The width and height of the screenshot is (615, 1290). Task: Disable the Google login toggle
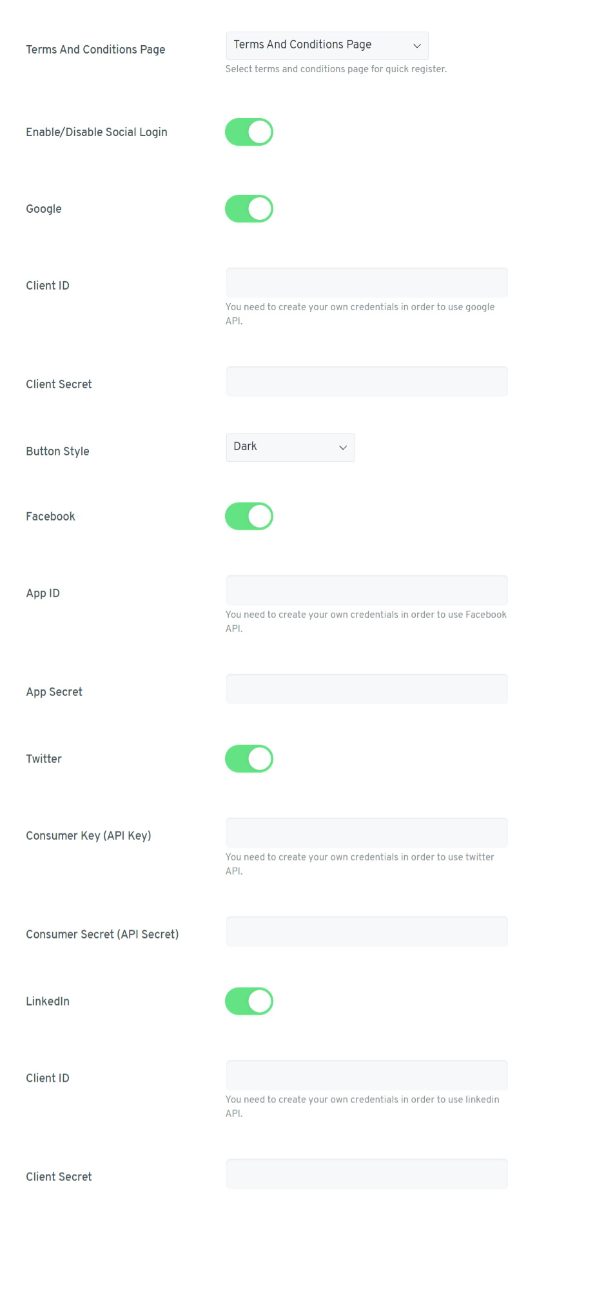[249, 208]
